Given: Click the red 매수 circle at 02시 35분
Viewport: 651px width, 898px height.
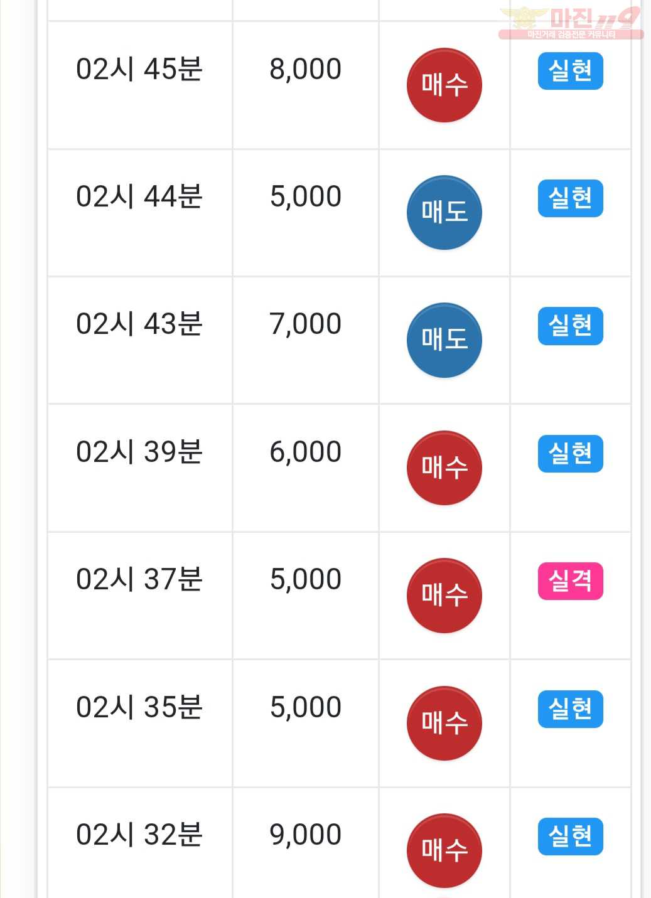Looking at the screenshot, I should pos(444,723).
